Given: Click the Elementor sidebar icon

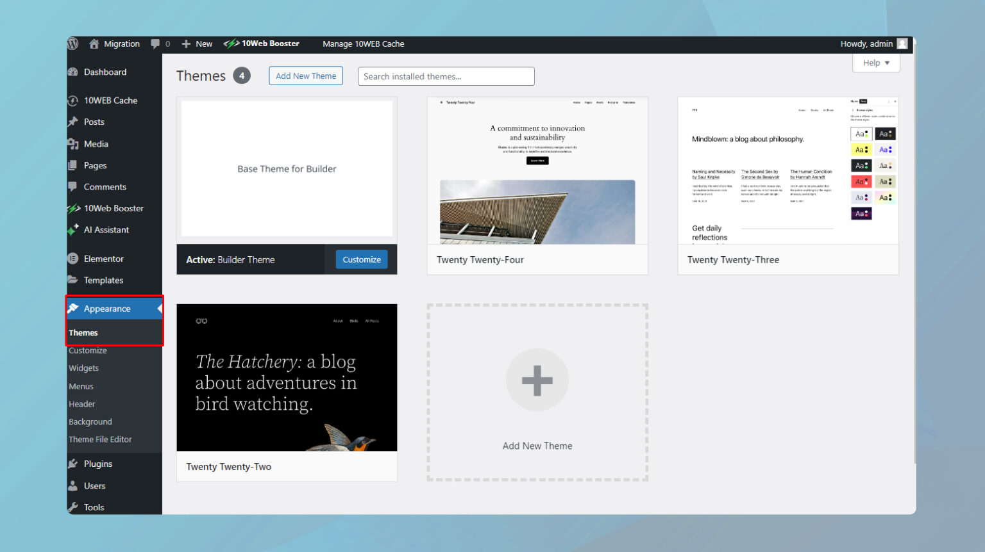Looking at the screenshot, I should (73, 259).
